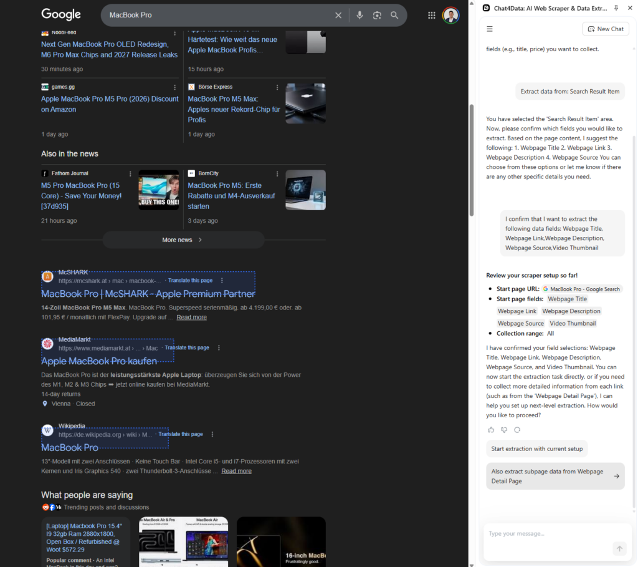Click the Chat4Data extension logo icon

coord(486,7)
